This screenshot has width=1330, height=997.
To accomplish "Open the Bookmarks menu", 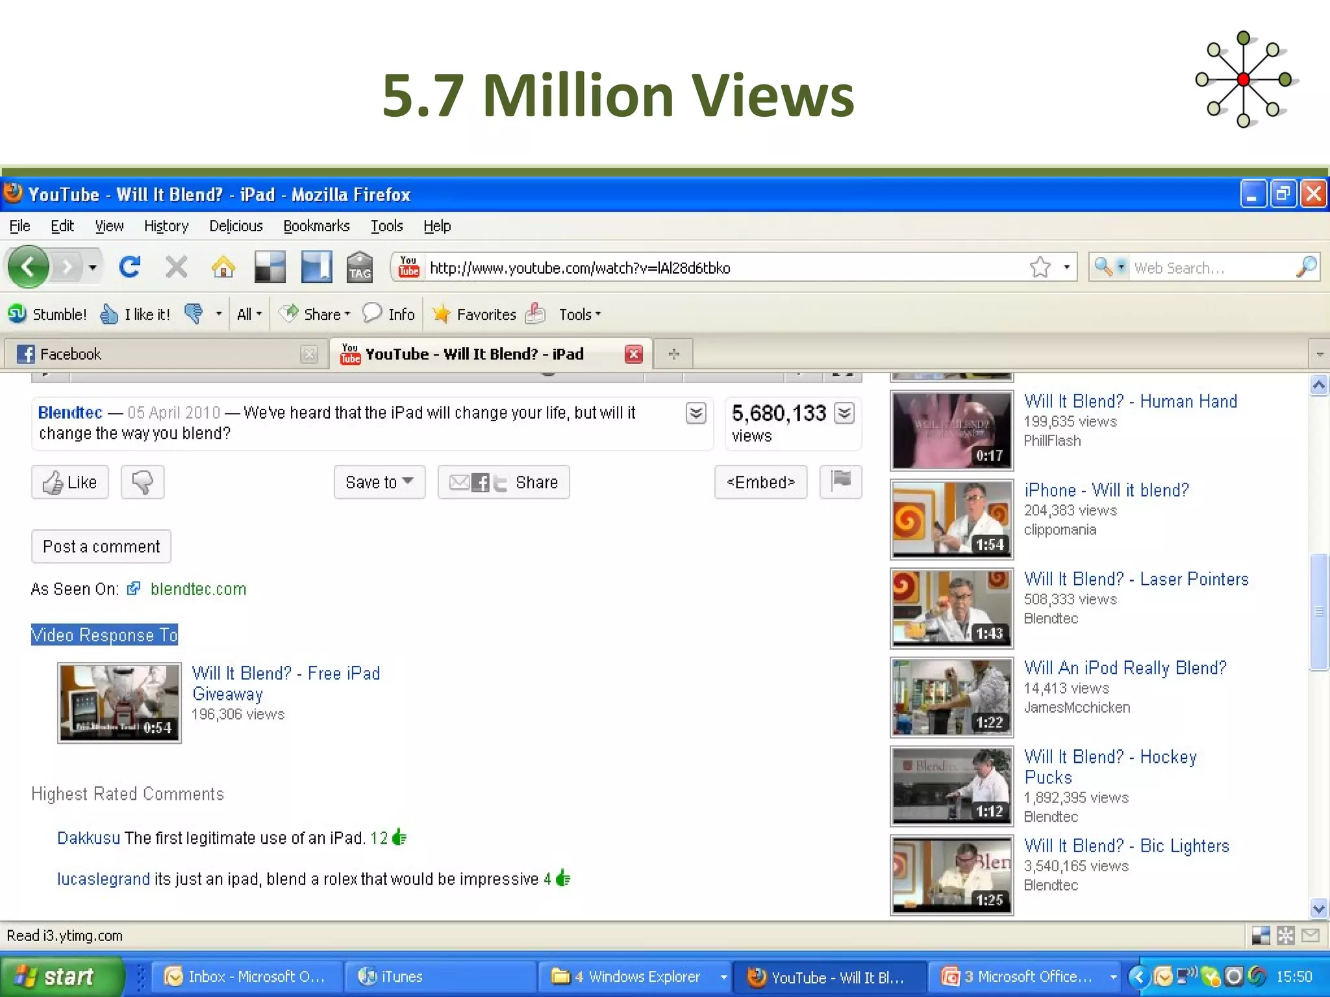I will pos(316,226).
